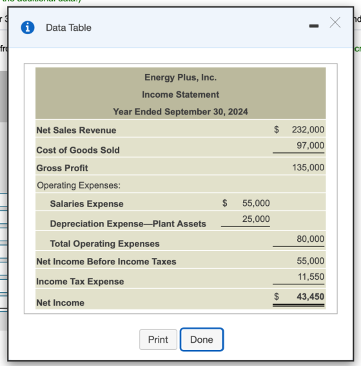Click the 55,000 salaries expense value

tap(256, 203)
